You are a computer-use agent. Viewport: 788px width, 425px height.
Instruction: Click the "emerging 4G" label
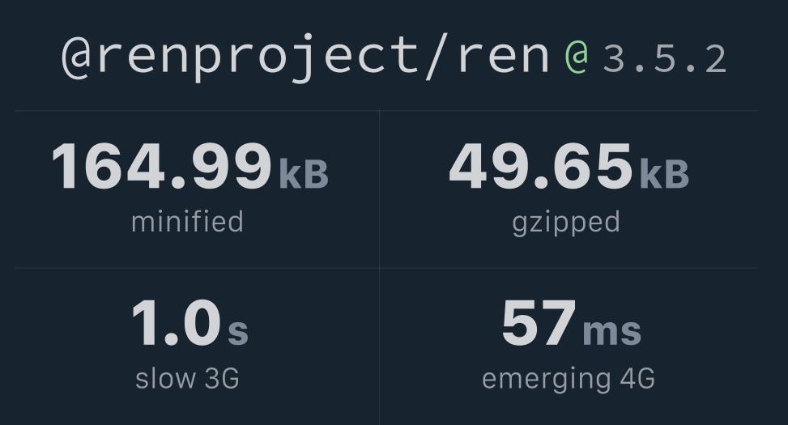tap(568, 378)
